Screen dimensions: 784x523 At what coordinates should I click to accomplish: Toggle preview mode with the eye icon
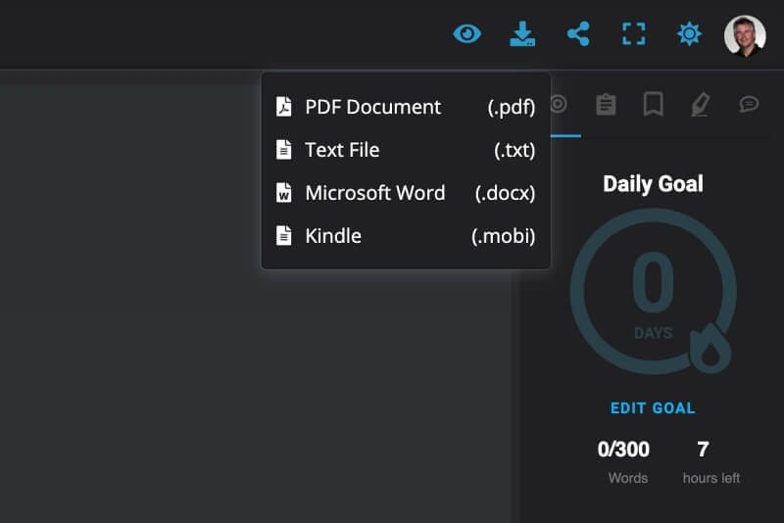[x=467, y=34]
